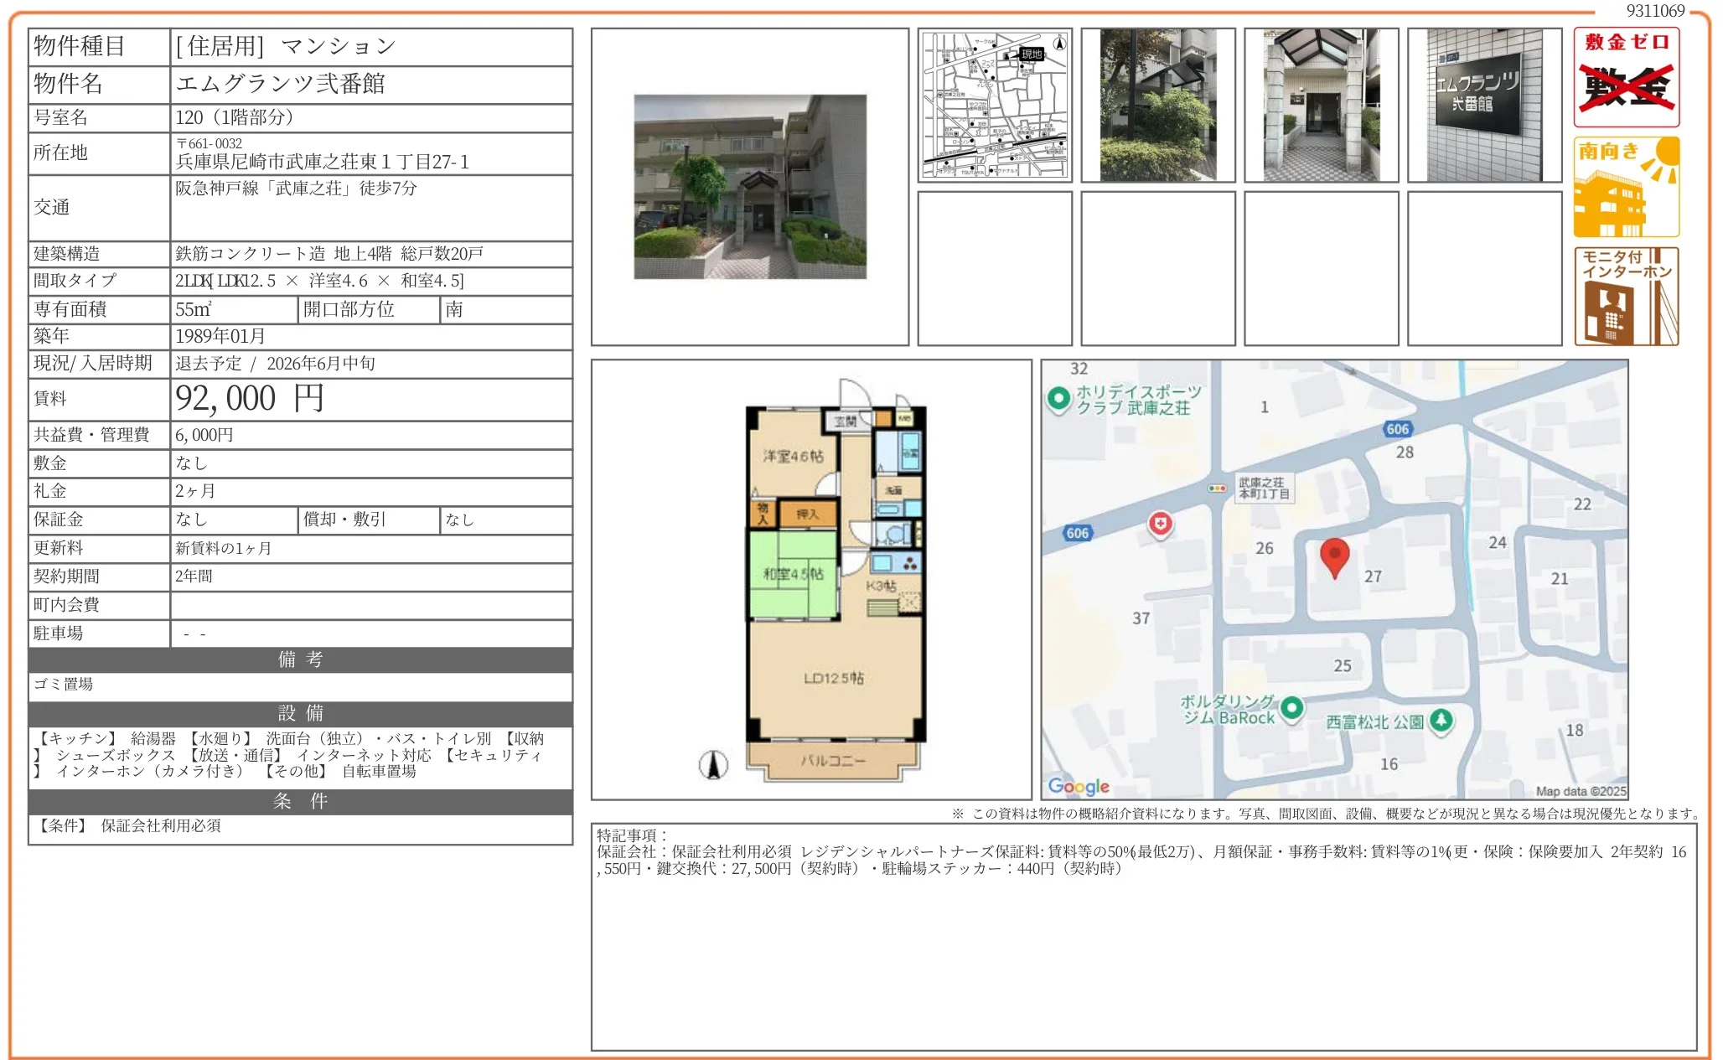The image size is (1723, 1060).
Task: Click the red location pin on map
Action: (1334, 556)
